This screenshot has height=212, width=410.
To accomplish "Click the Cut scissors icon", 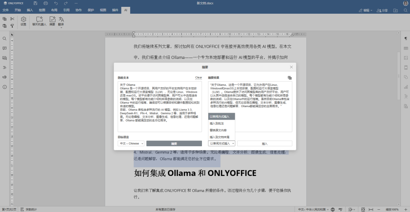I will [12, 19].
